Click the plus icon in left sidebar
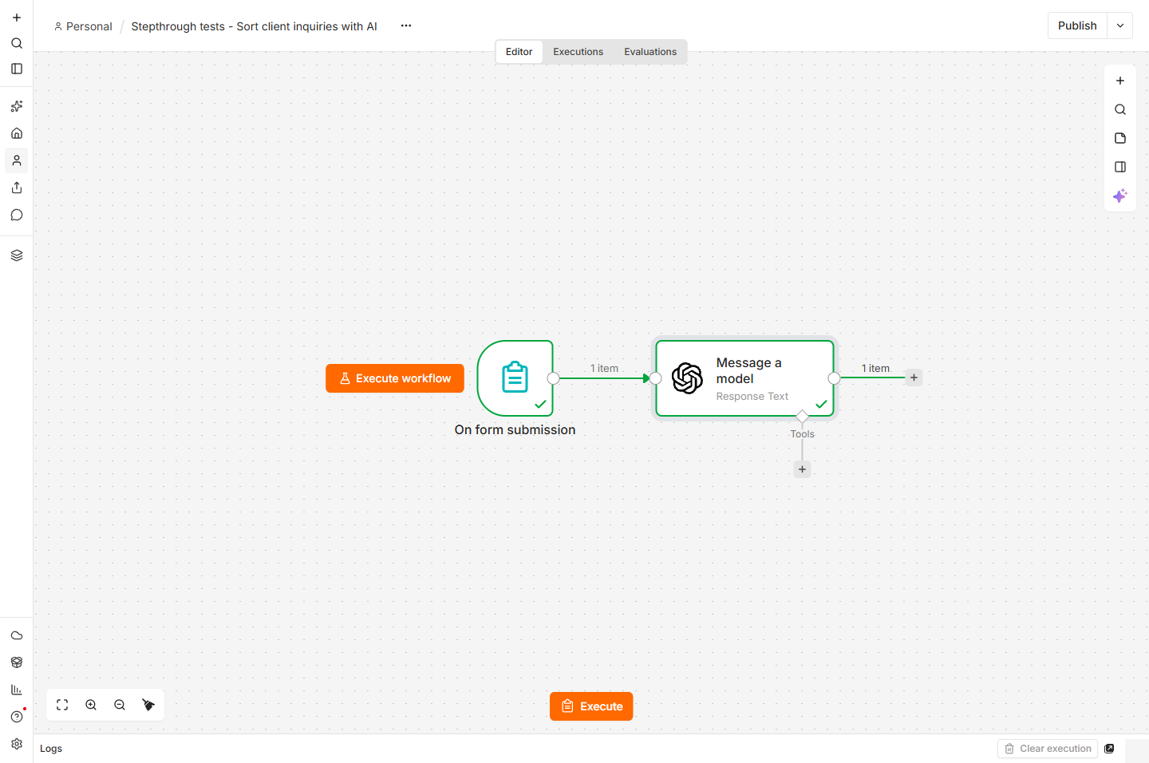The height and width of the screenshot is (763, 1149). point(17,18)
